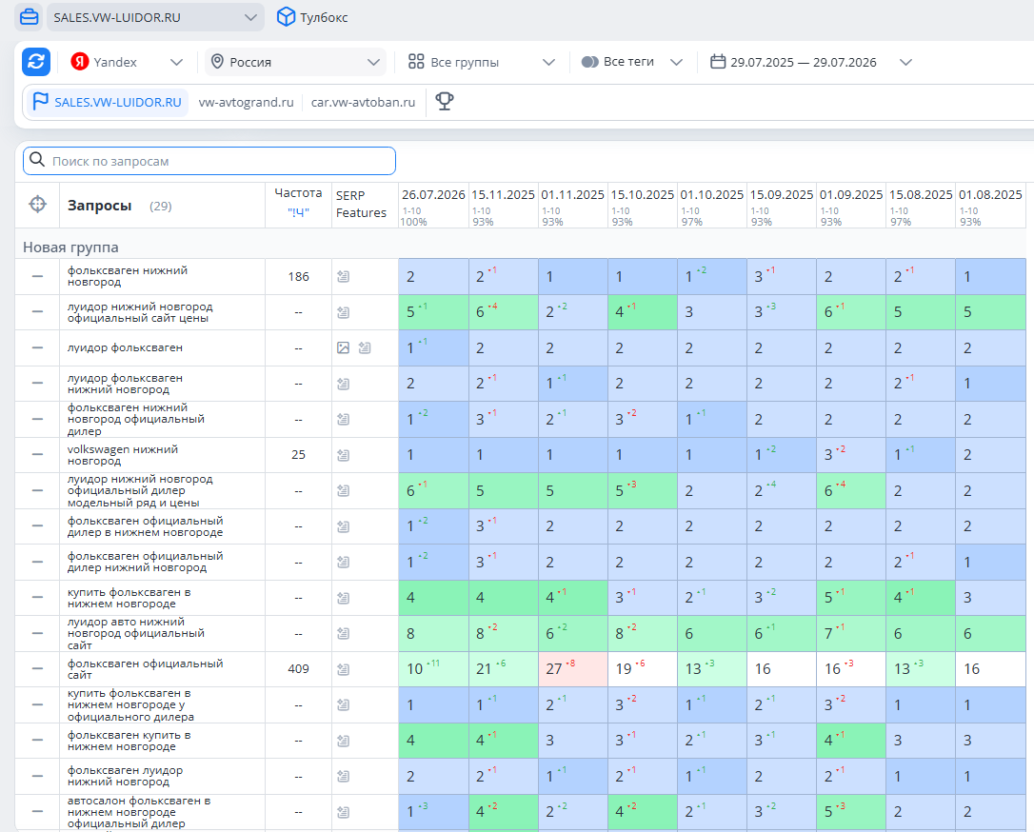1034x832 pixels.
Task: Switch to vw-avtogrand.ru competitor tab
Action: click(246, 102)
